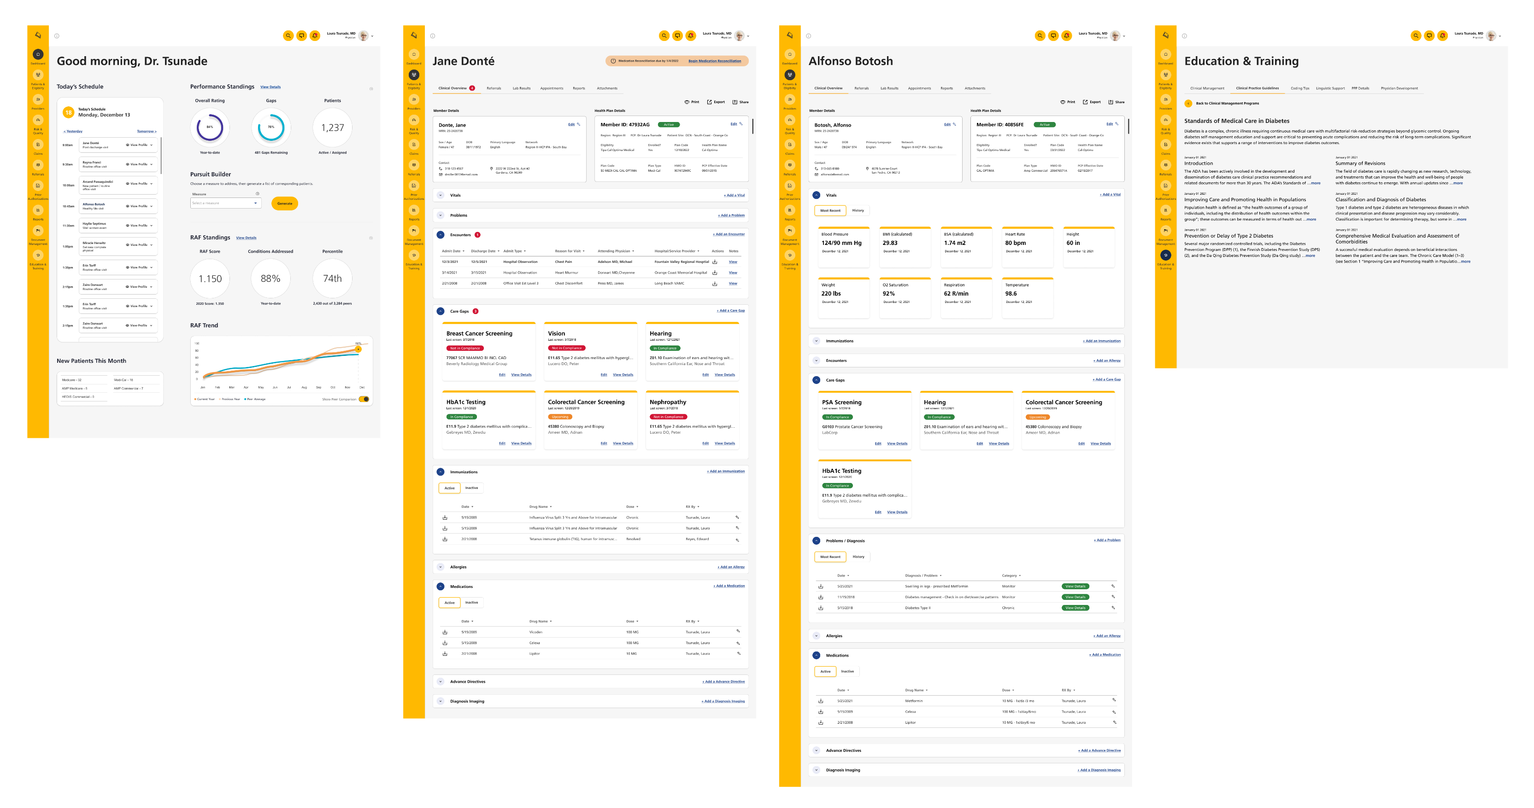Click the December marker on RAF Trend chart
The width and height of the screenshot is (1534, 808).
[x=359, y=349]
